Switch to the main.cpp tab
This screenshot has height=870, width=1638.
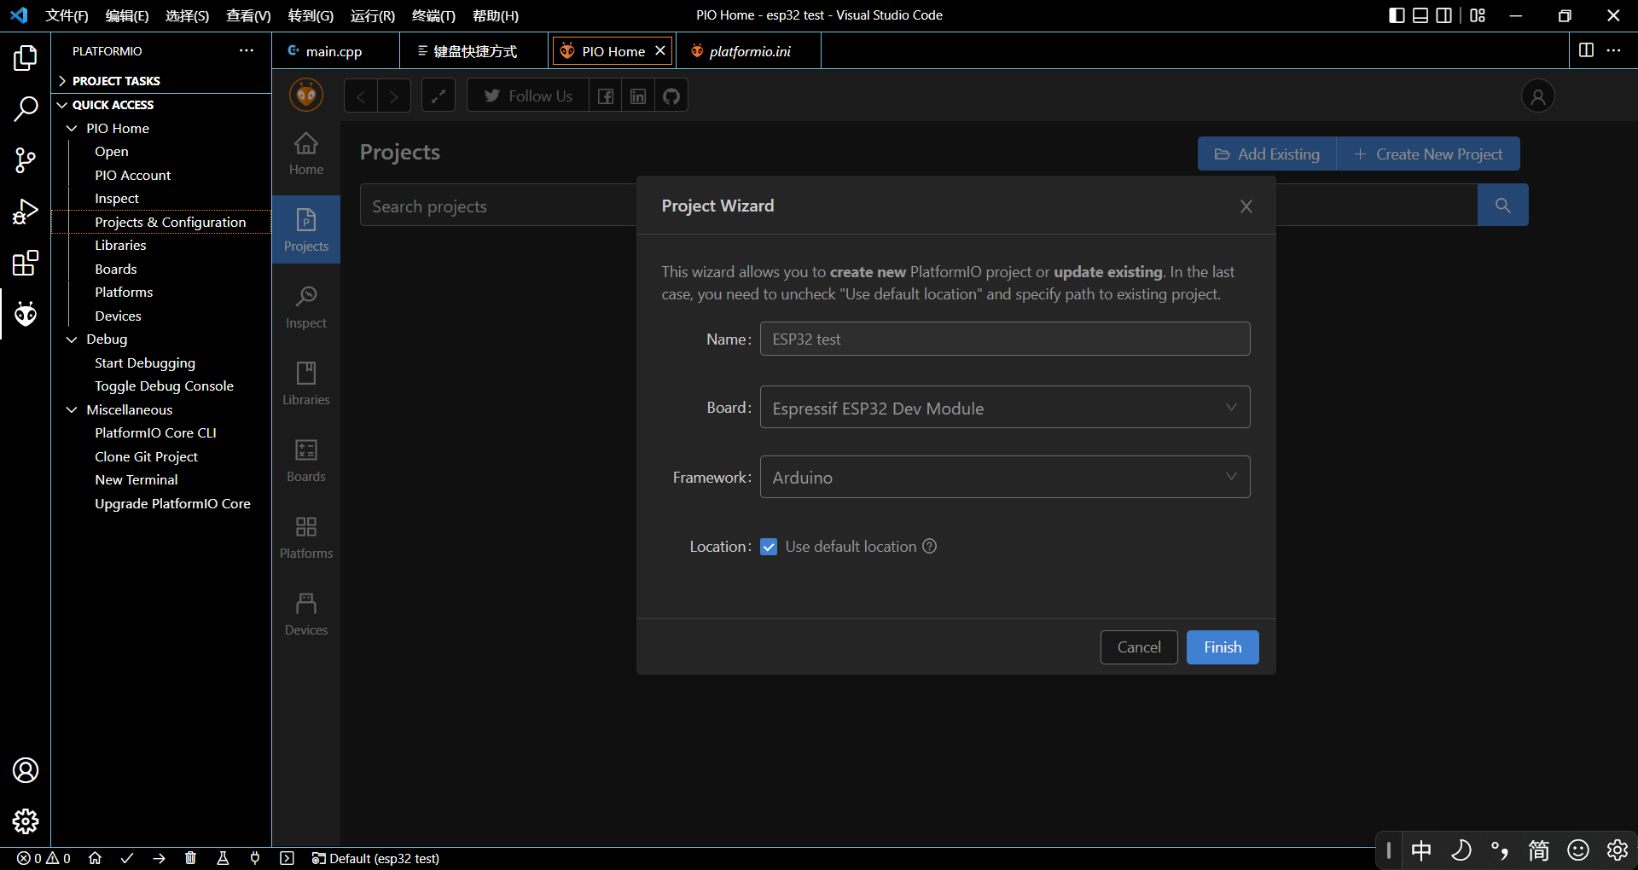334,51
